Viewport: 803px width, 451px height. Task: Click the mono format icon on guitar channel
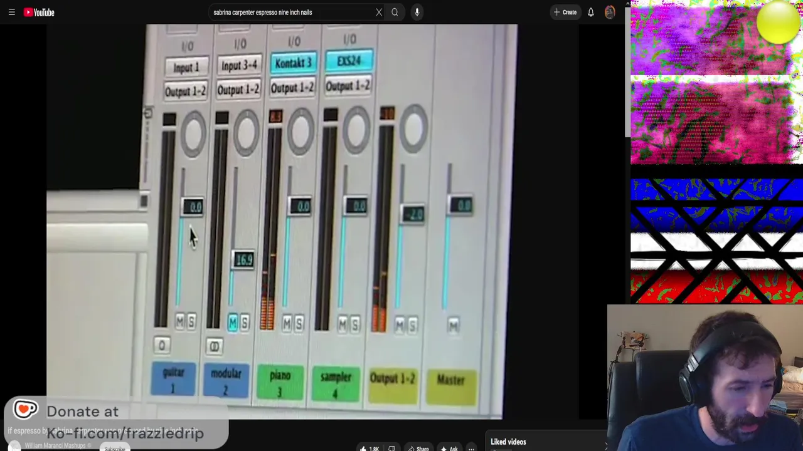coord(162,346)
